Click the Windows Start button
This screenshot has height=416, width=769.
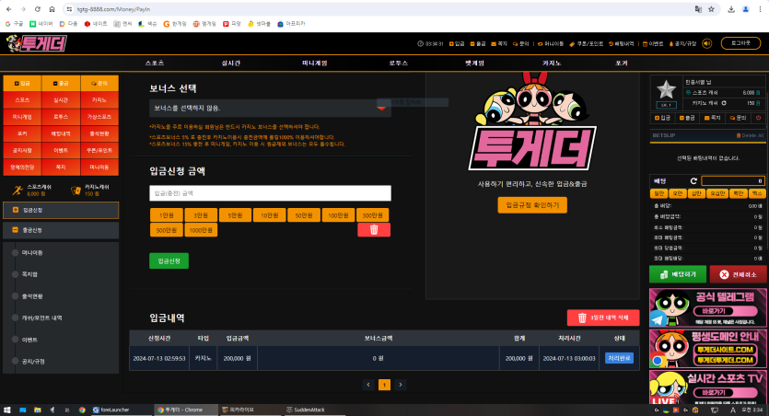tap(8, 409)
